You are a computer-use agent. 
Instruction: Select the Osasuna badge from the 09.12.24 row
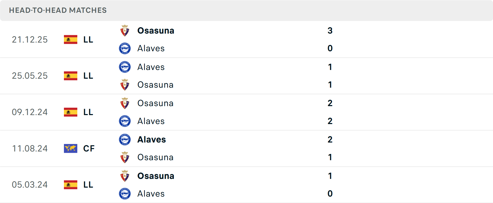pyautogui.click(x=125, y=103)
